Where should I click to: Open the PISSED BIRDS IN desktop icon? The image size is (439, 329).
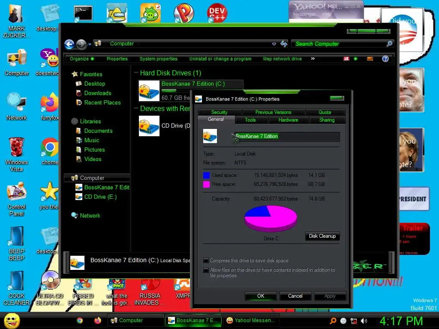[83, 291]
